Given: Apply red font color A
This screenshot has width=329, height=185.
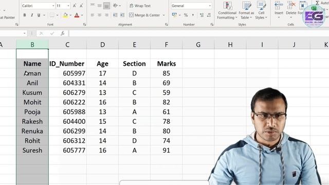Looking at the screenshot, I should [77, 15].
